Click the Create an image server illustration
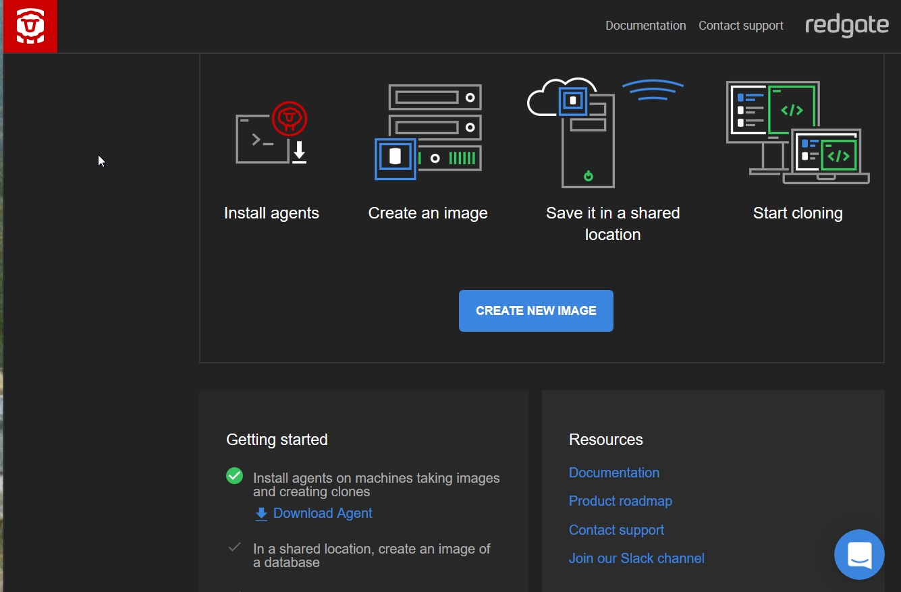This screenshot has height=592, width=901. 428,132
